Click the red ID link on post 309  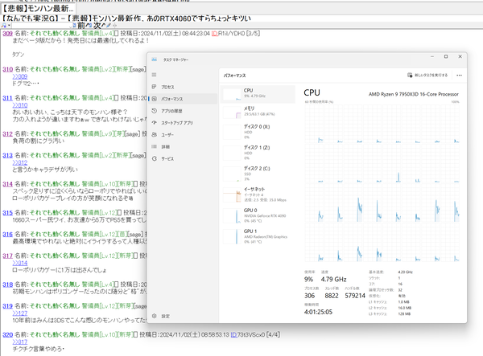[215, 33]
